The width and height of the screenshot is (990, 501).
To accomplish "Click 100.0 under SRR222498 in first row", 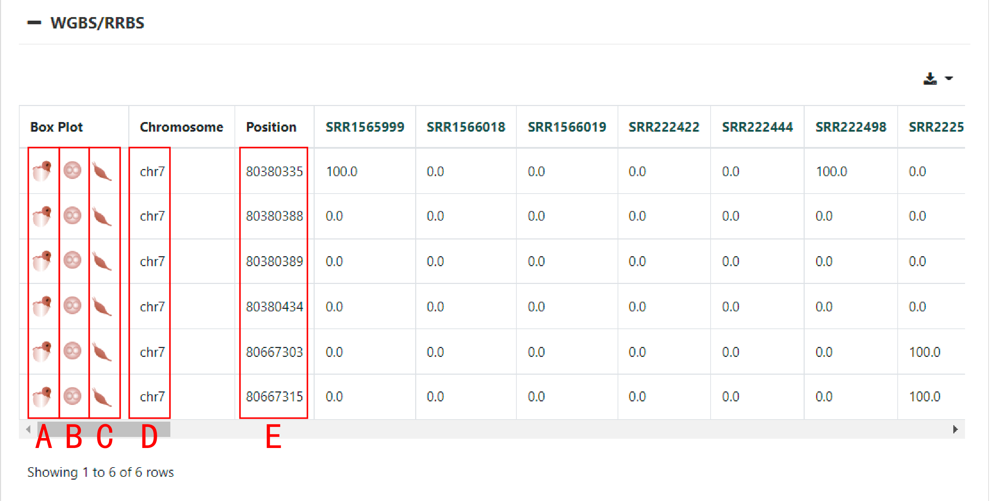I will 831,172.
